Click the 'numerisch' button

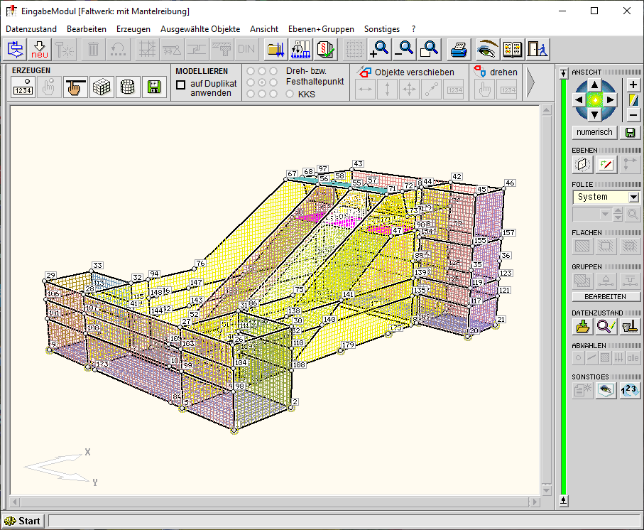594,132
